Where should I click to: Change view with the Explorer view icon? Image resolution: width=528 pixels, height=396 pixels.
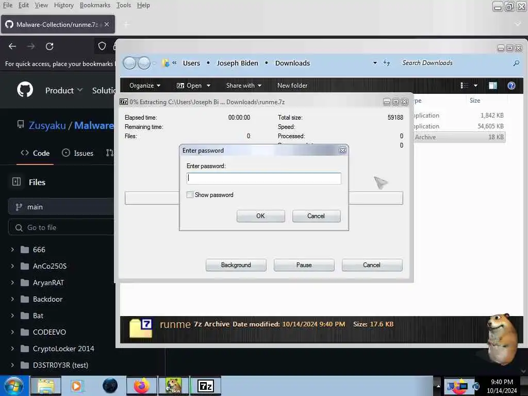[465, 86]
